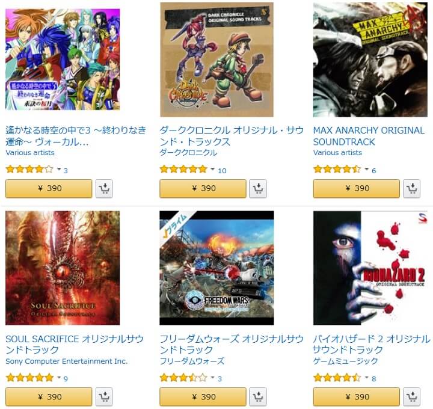
Task: Buy MAX ANARCHY soundtrack for ¥390
Action: pyautogui.click(x=357, y=189)
